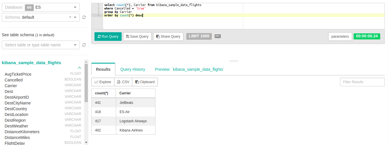Open the Database ES dropdown

tap(41, 7)
